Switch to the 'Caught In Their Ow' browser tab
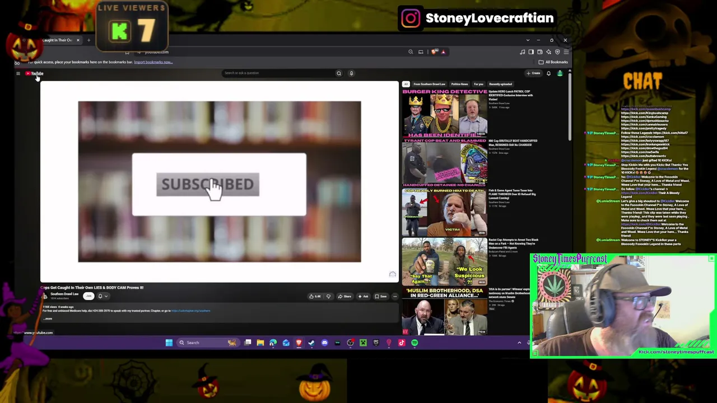717x403 pixels. (58, 40)
